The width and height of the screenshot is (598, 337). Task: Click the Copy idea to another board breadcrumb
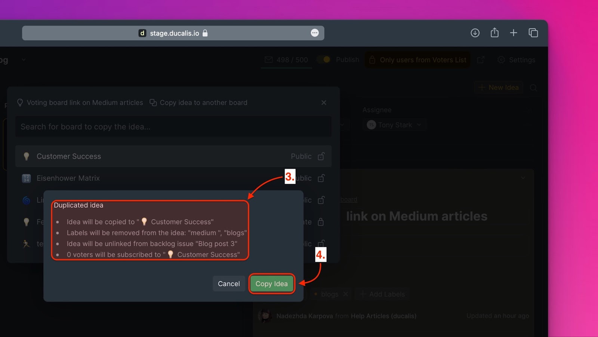tap(203, 102)
